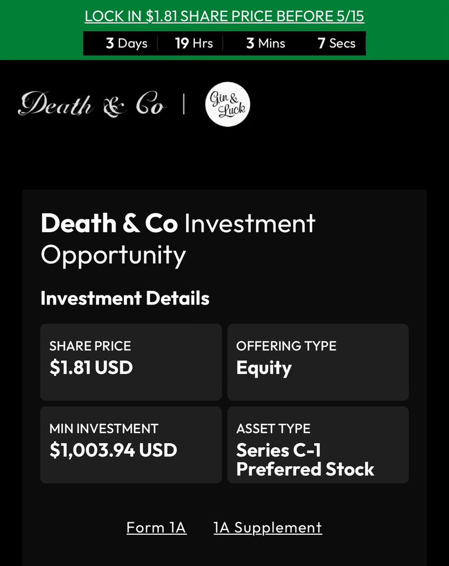The image size is (449, 566).
Task: Click the Hrs countdown segment
Action: [x=194, y=44]
